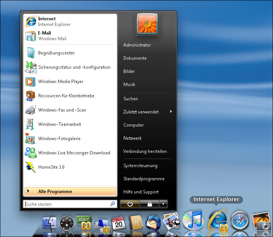Launch Thunderbird from the Dock
This screenshot has width=273, height=237.
pos(153,223)
